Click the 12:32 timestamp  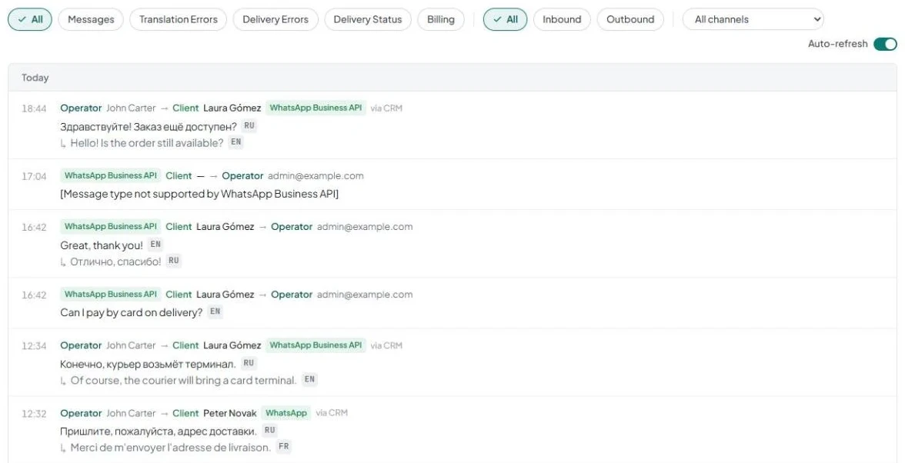tap(34, 414)
